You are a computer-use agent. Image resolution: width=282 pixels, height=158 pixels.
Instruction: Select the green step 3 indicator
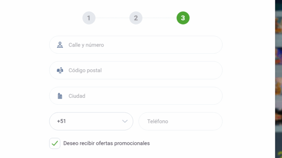click(x=183, y=18)
